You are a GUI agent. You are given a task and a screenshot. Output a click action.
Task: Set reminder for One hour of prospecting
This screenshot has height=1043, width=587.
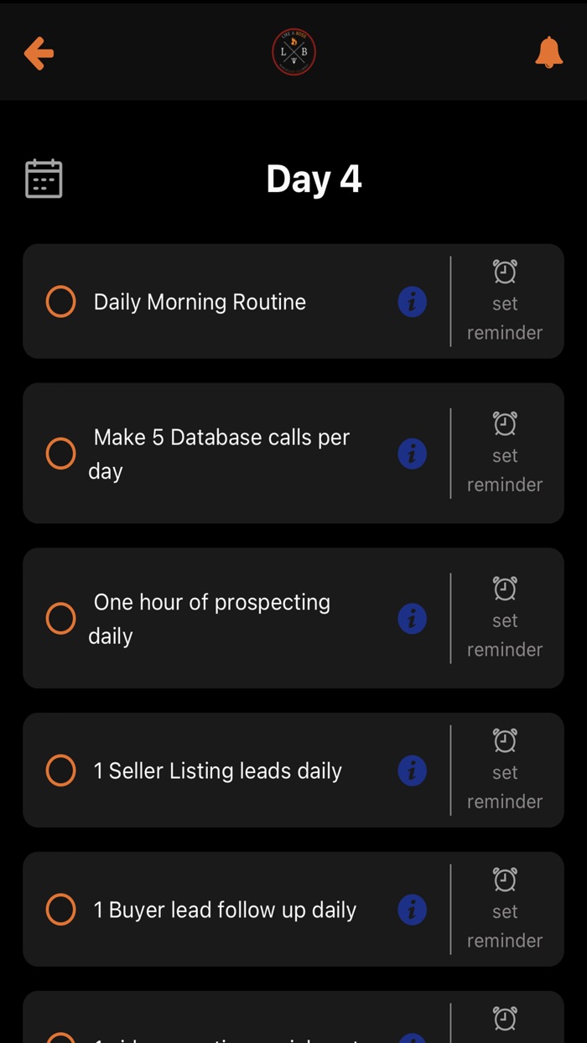tap(505, 619)
